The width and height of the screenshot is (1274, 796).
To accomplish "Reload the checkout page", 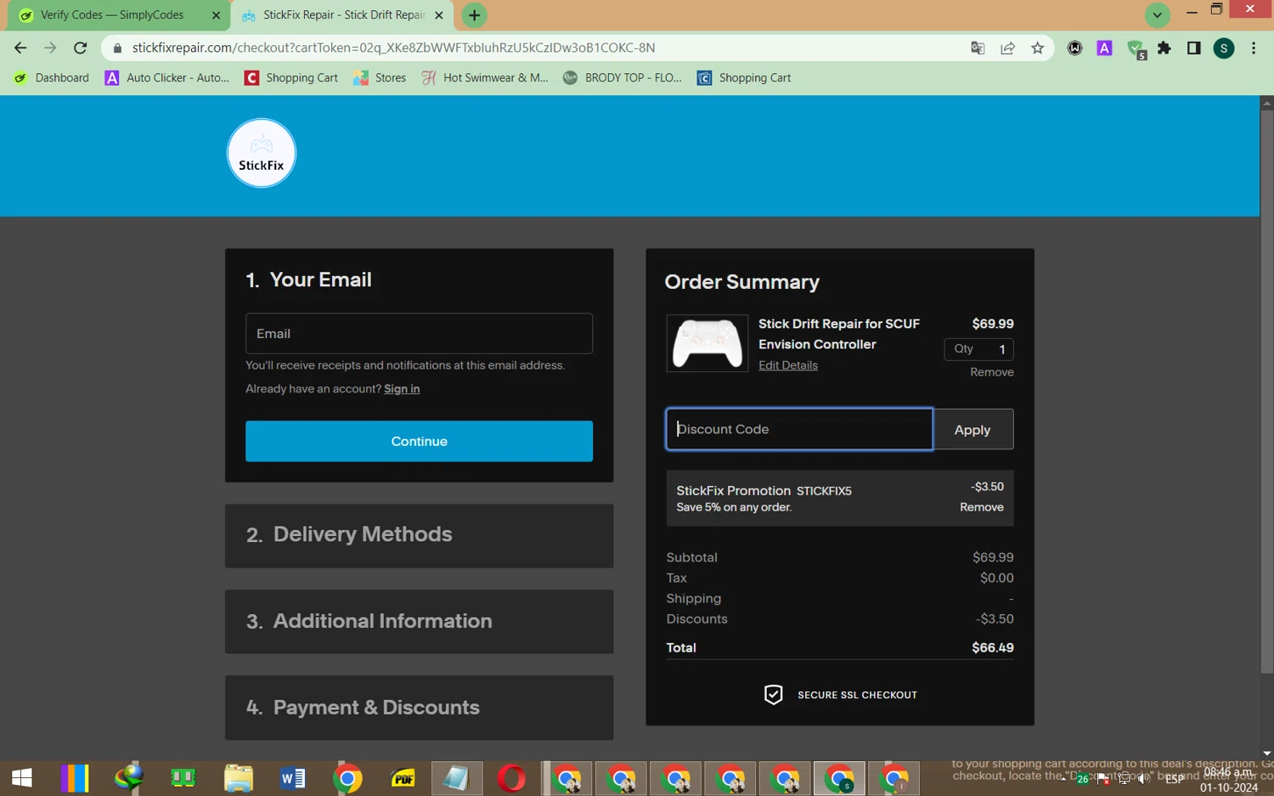I will click(81, 48).
